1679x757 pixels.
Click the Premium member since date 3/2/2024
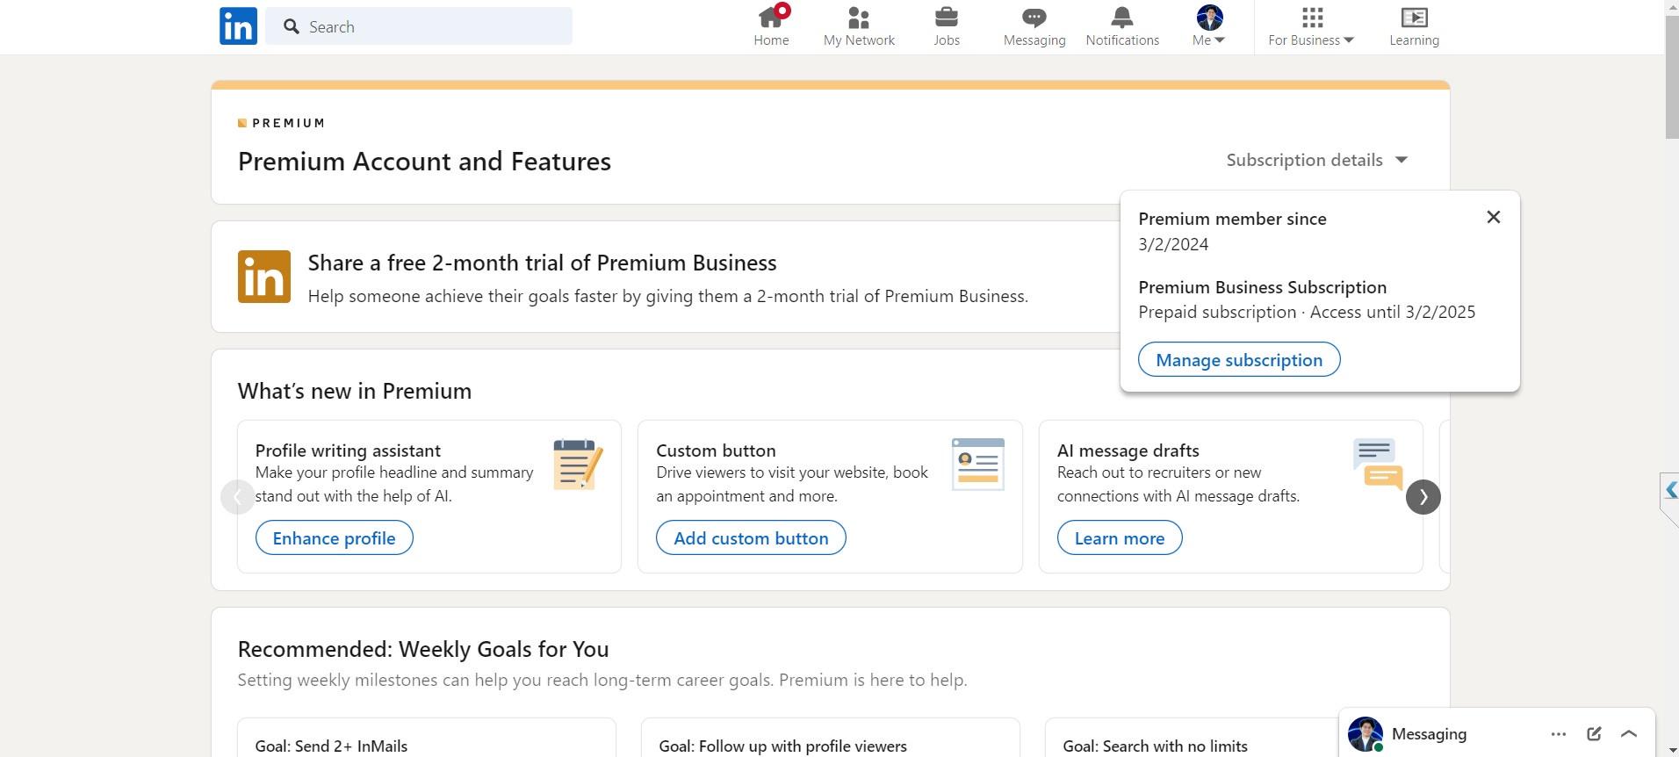click(x=1173, y=244)
